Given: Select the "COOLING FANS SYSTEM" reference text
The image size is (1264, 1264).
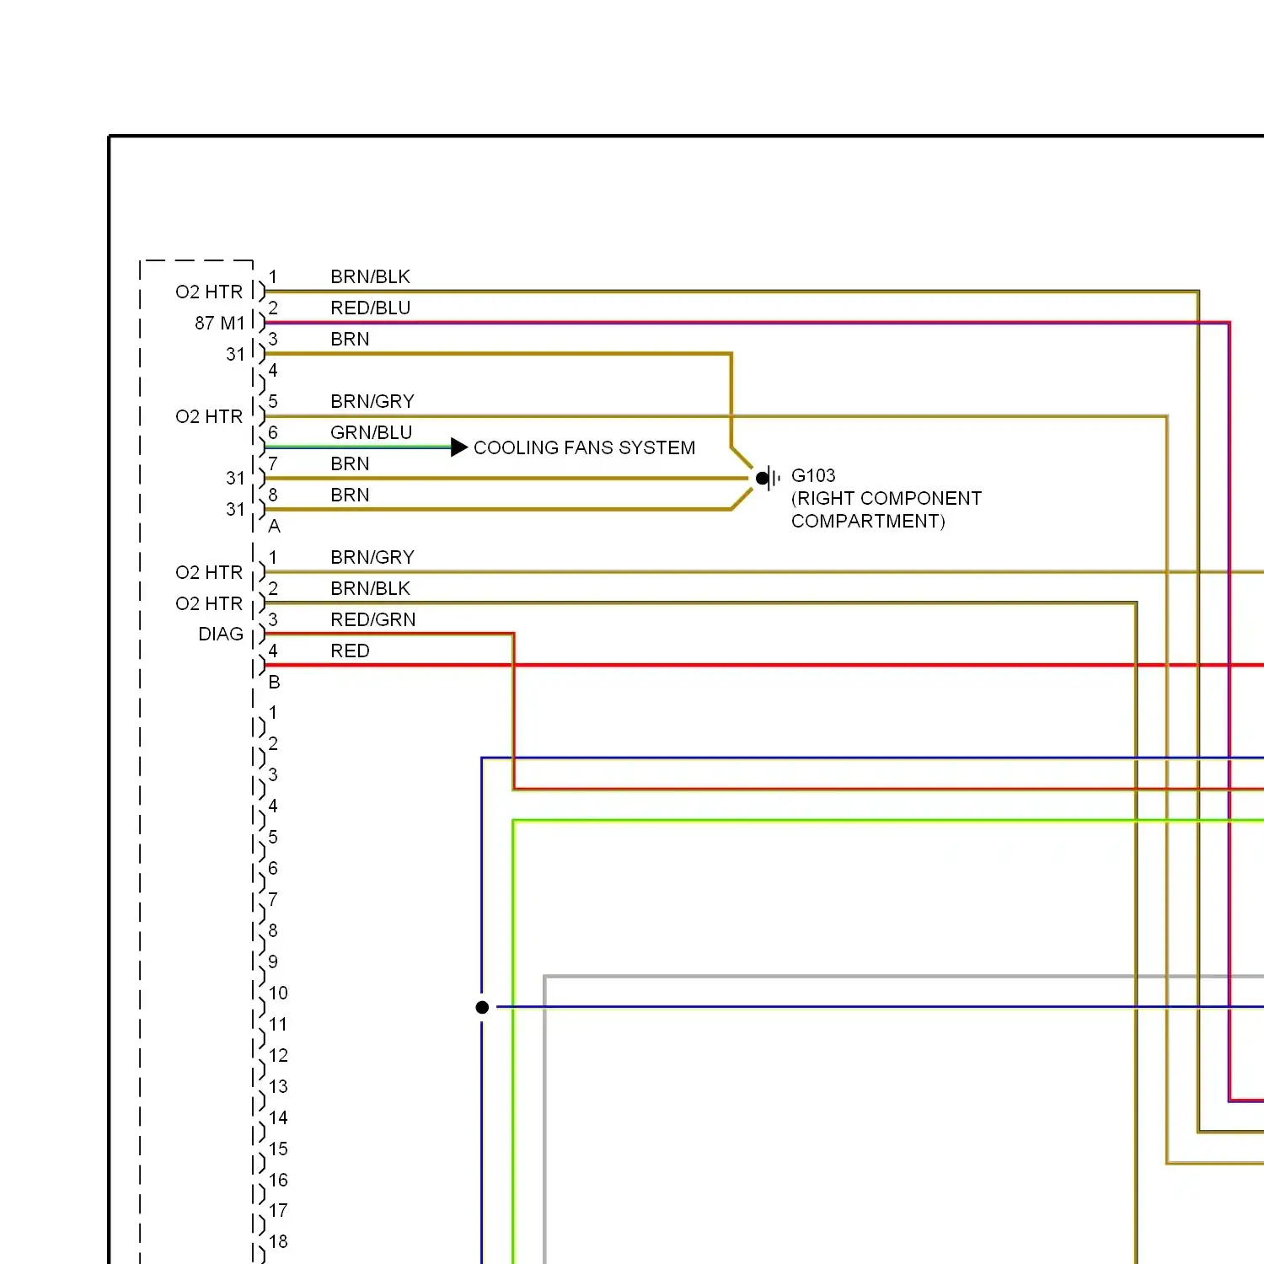Looking at the screenshot, I should point(584,447).
